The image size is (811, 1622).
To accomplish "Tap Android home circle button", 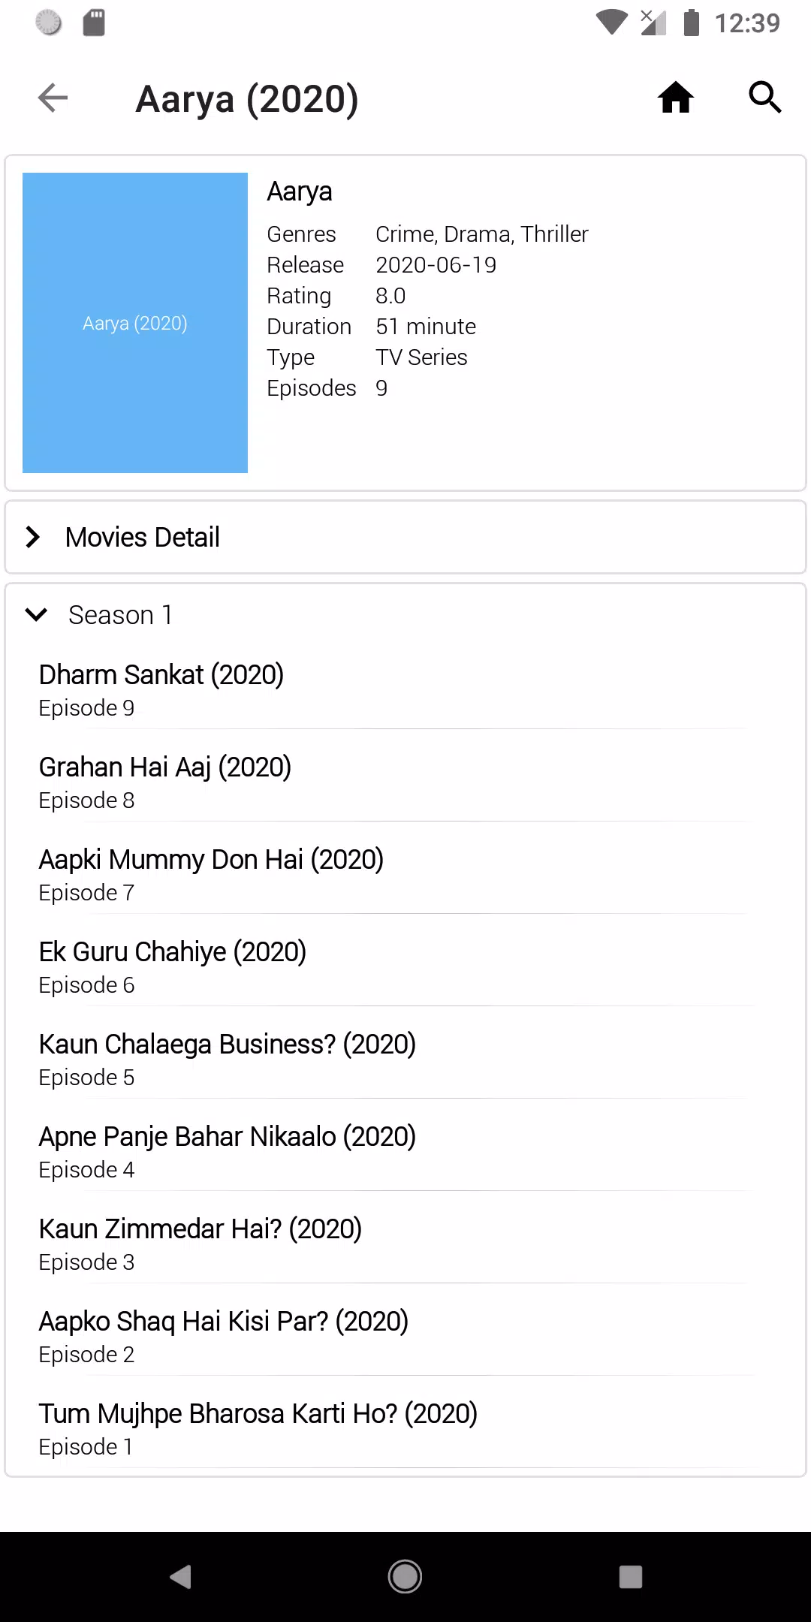I will [405, 1576].
